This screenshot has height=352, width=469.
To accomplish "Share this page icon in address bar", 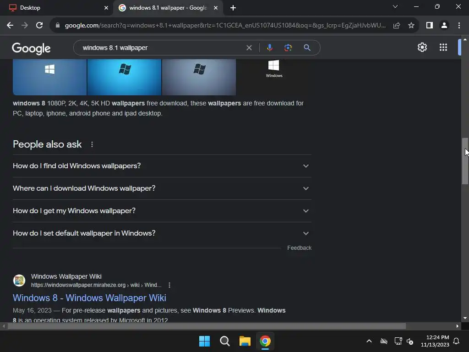I will click(x=396, y=26).
